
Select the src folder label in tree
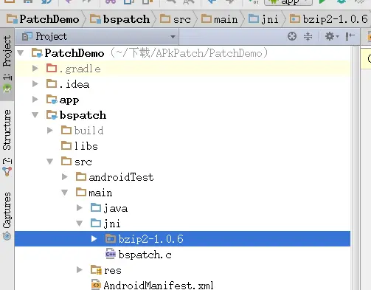(x=83, y=162)
